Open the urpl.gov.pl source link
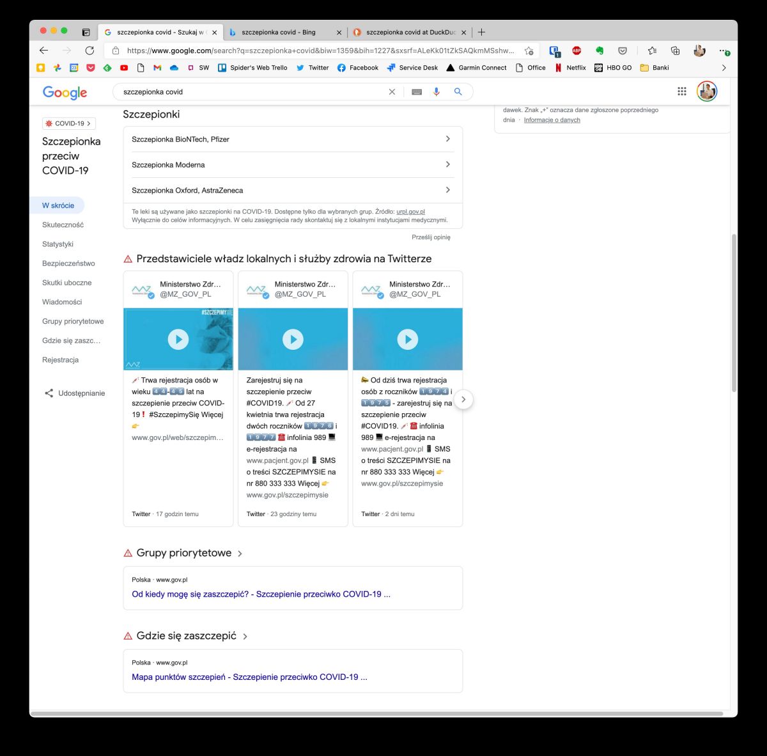The image size is (767, 756). 410,212
